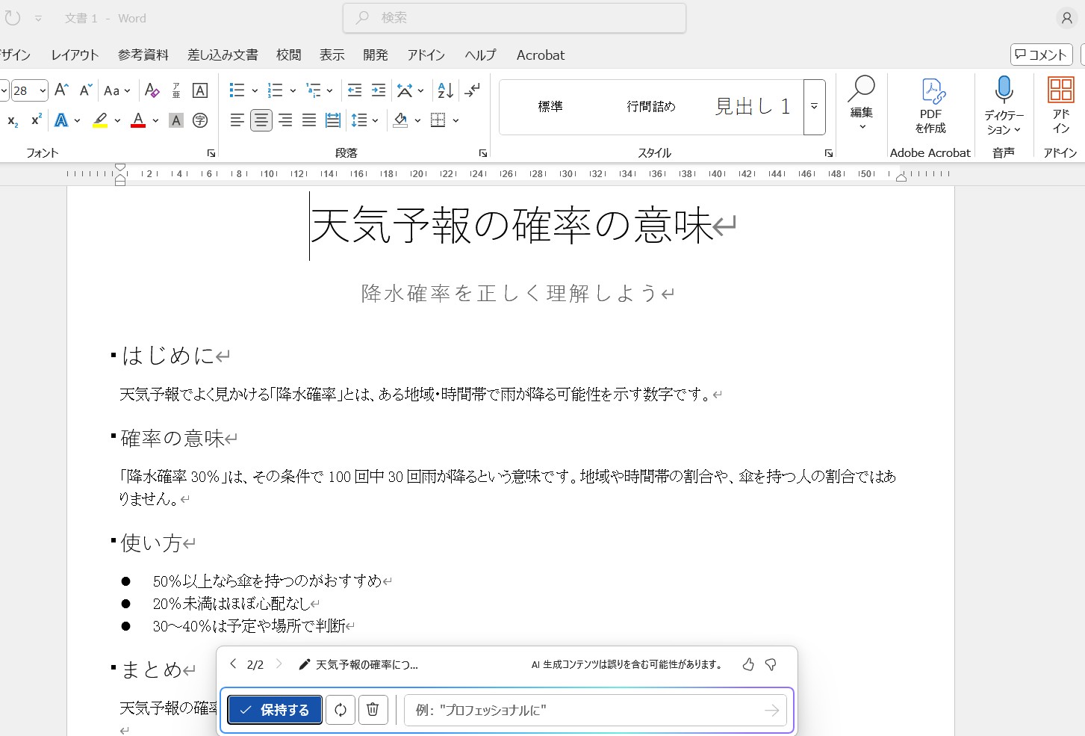Apply the red font color swatch
Image resolution: width=1085 pixels, height=736 pixels.
(x=138, y=120)
